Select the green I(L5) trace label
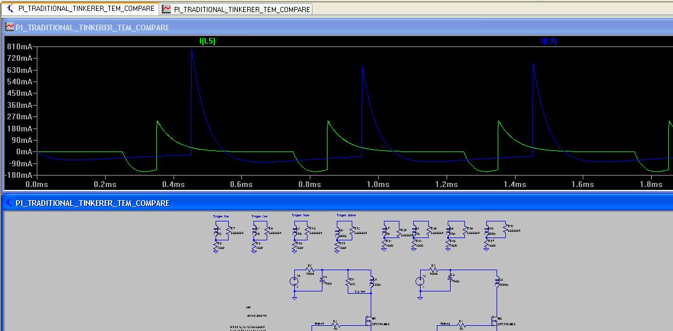 click(x=207, y=41)
